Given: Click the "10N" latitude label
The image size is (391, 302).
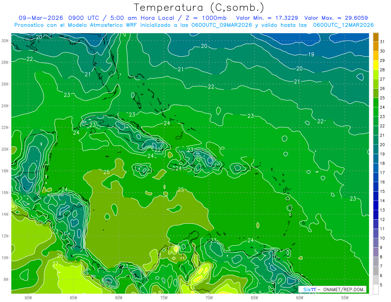Looking at the screenshot, I should click(6, 258).
